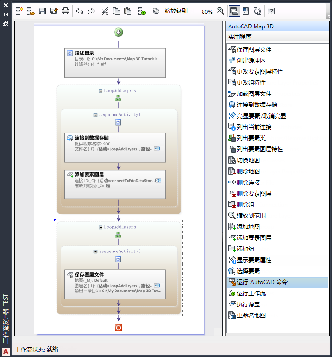The image size is (332, 357).
Task: Choose 执行覆盖 from the list
Action: 278,304
